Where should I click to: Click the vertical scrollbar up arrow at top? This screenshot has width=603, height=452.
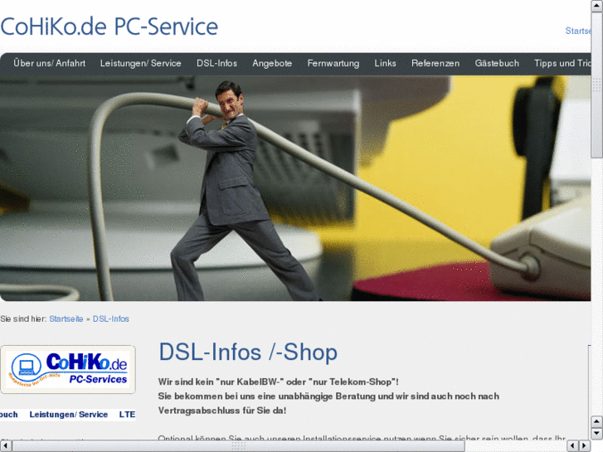(597, 6)
